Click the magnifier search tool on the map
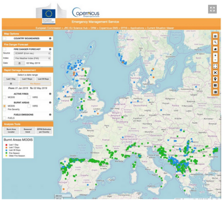222x200 pixels. coord(215,42)
